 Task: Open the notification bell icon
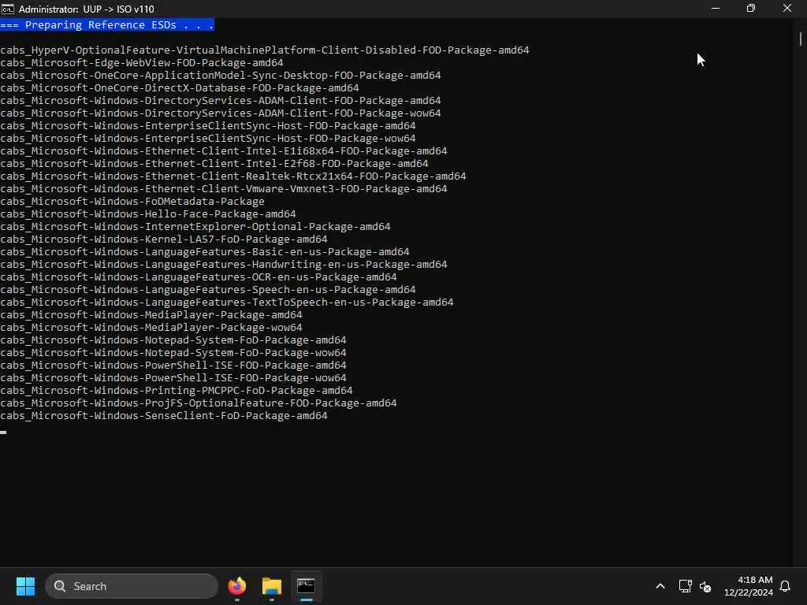coord(786,586)
